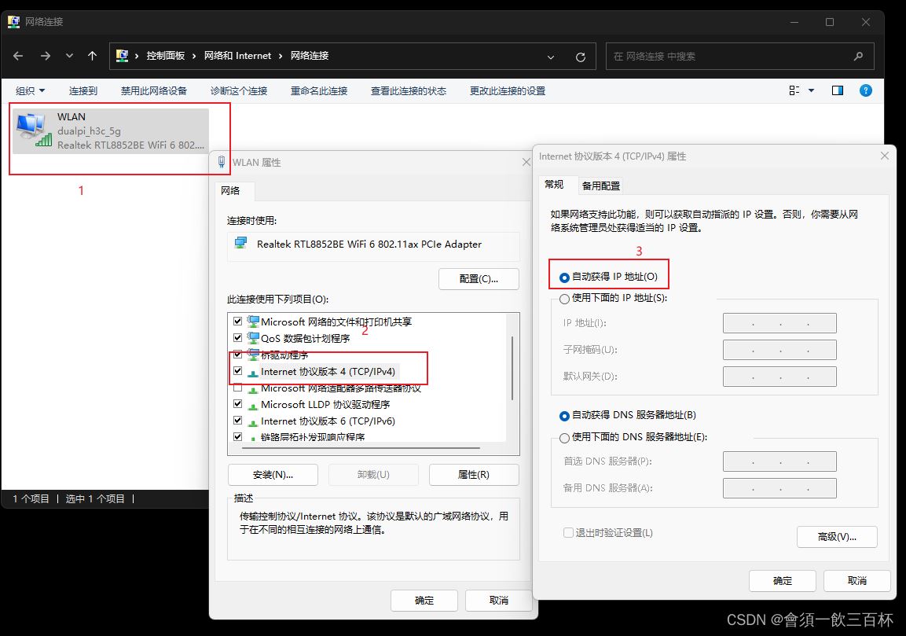Click the 子网掩码(U) input field
Viewport: 906px width, 636px height.
[779, 350]
